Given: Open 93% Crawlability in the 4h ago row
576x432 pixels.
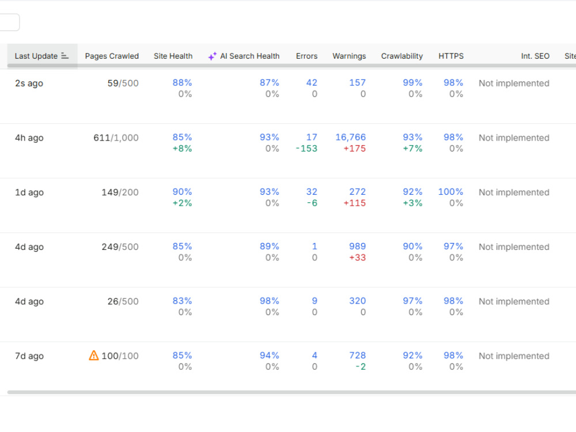Looking at the screenshot, I should [412, 137].
